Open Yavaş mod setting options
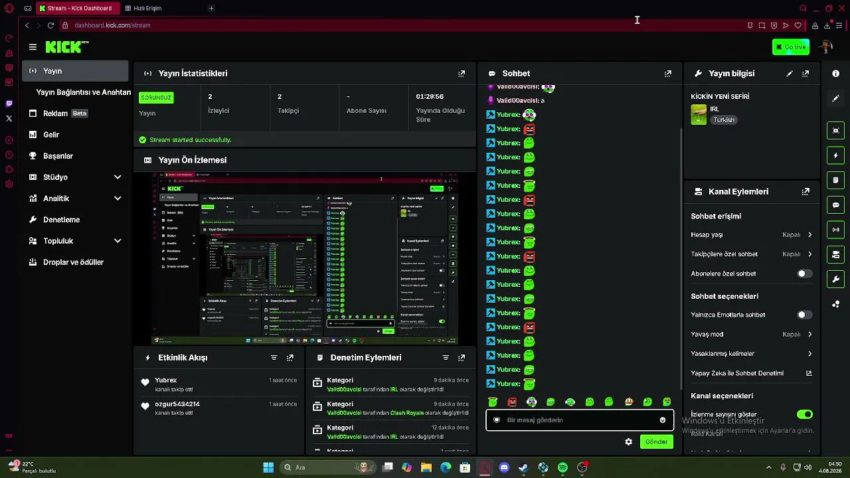Screen dimensions: 850x478 click(x=752, y=335)
